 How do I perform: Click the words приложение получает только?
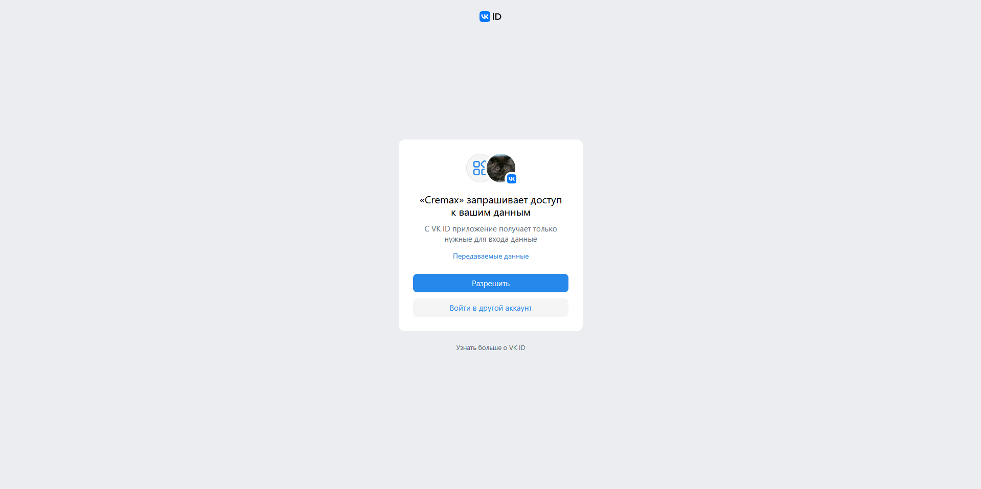click(505, 229)
